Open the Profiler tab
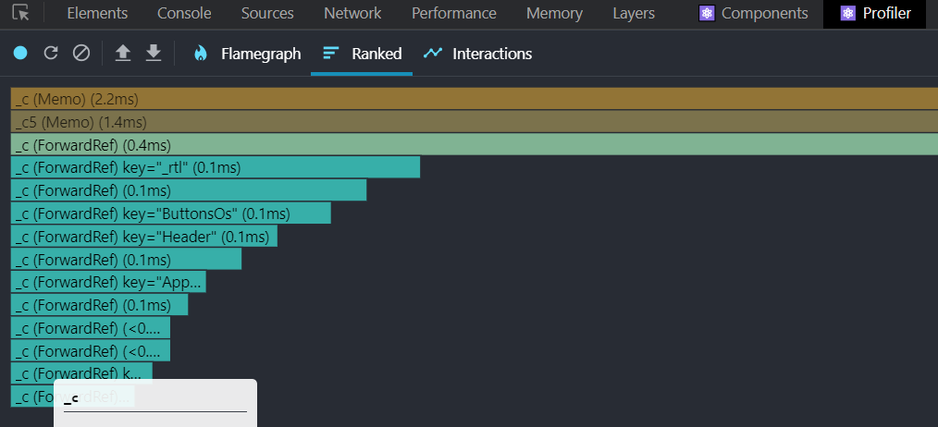938x427 pixels. pos(876,13)
